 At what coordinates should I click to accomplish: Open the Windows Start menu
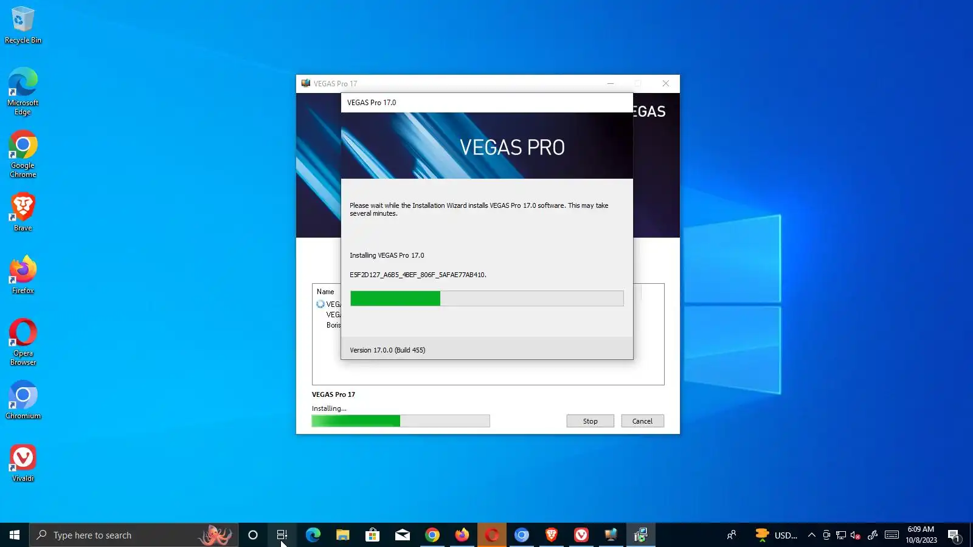pyautogui.click(x=15, y=535)
